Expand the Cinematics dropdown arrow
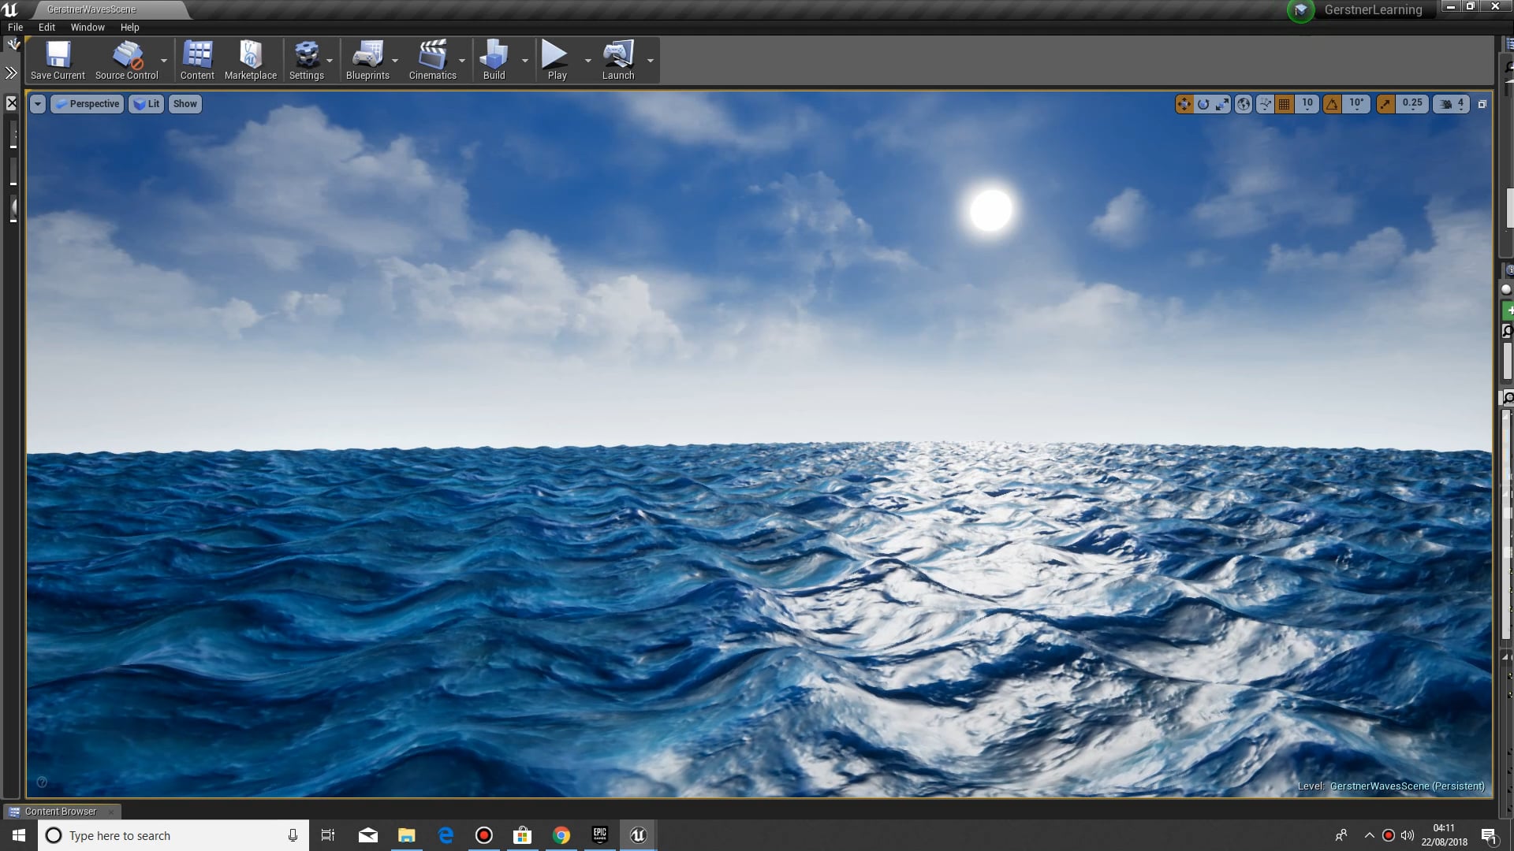 click(x=462, y=61)
